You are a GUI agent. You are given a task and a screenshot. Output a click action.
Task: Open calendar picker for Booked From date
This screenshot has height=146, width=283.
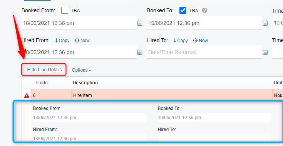coord(140,23)
